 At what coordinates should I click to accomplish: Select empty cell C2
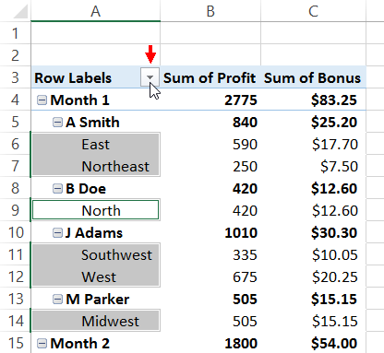pyautogui.click(x=313, y=55)
